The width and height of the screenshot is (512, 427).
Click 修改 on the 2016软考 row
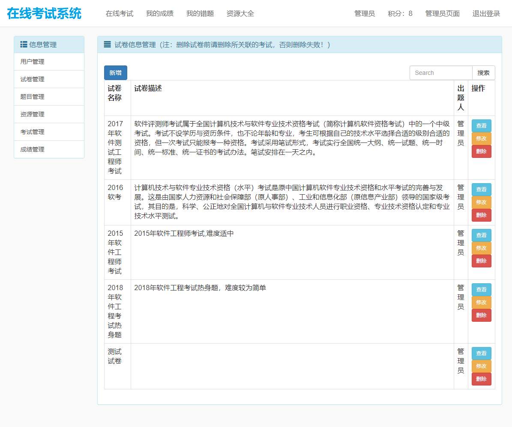(x=481, y=202)
